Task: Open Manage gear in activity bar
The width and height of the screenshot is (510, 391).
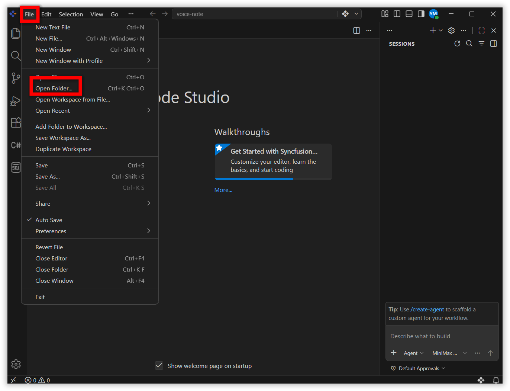Action: [16, 364]
